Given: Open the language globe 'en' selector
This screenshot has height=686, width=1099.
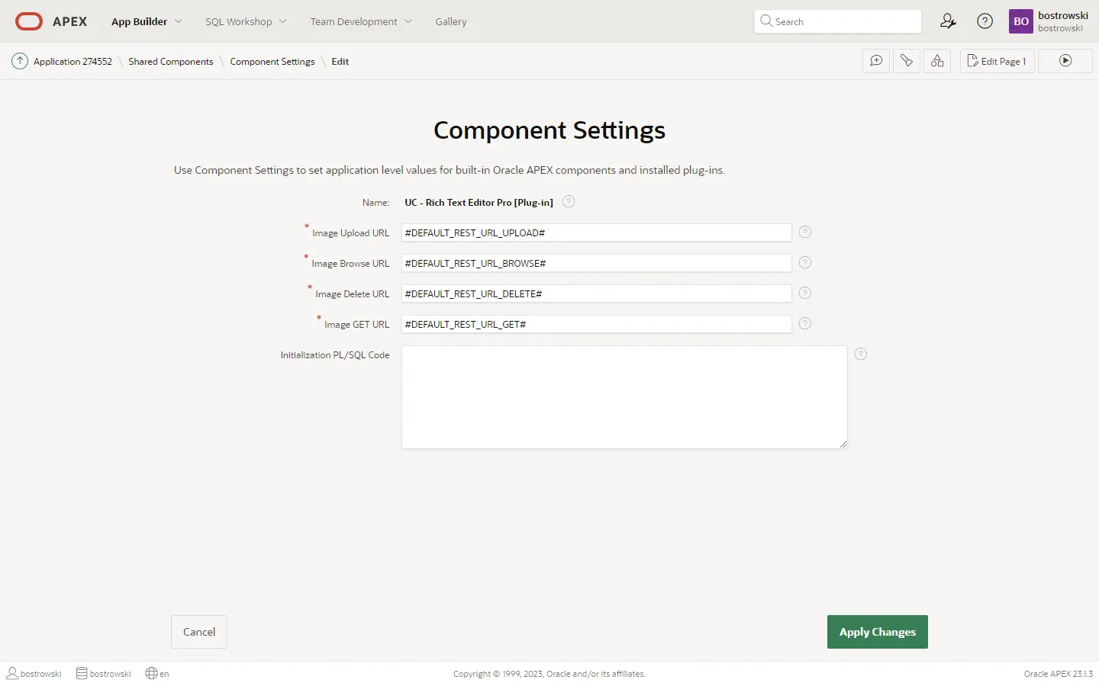Looking at the screenshot, I should point(157,673).
